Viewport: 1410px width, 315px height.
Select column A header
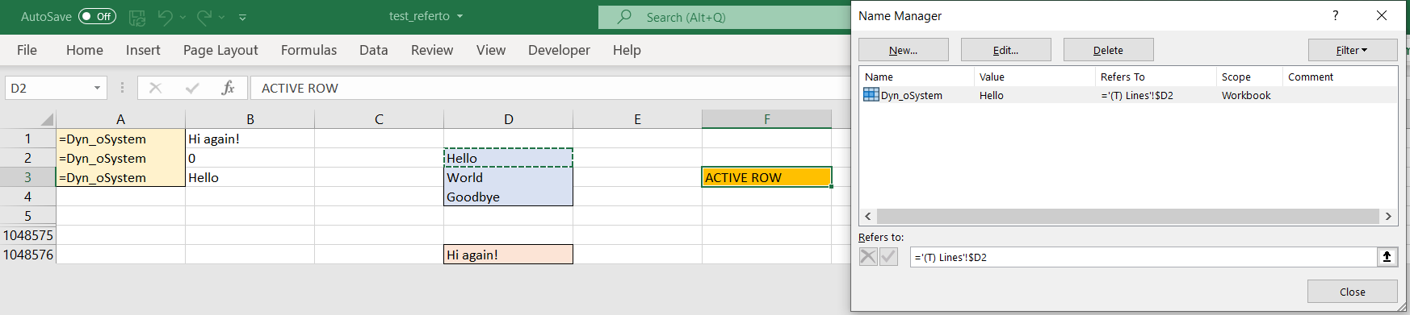(120, 119)
